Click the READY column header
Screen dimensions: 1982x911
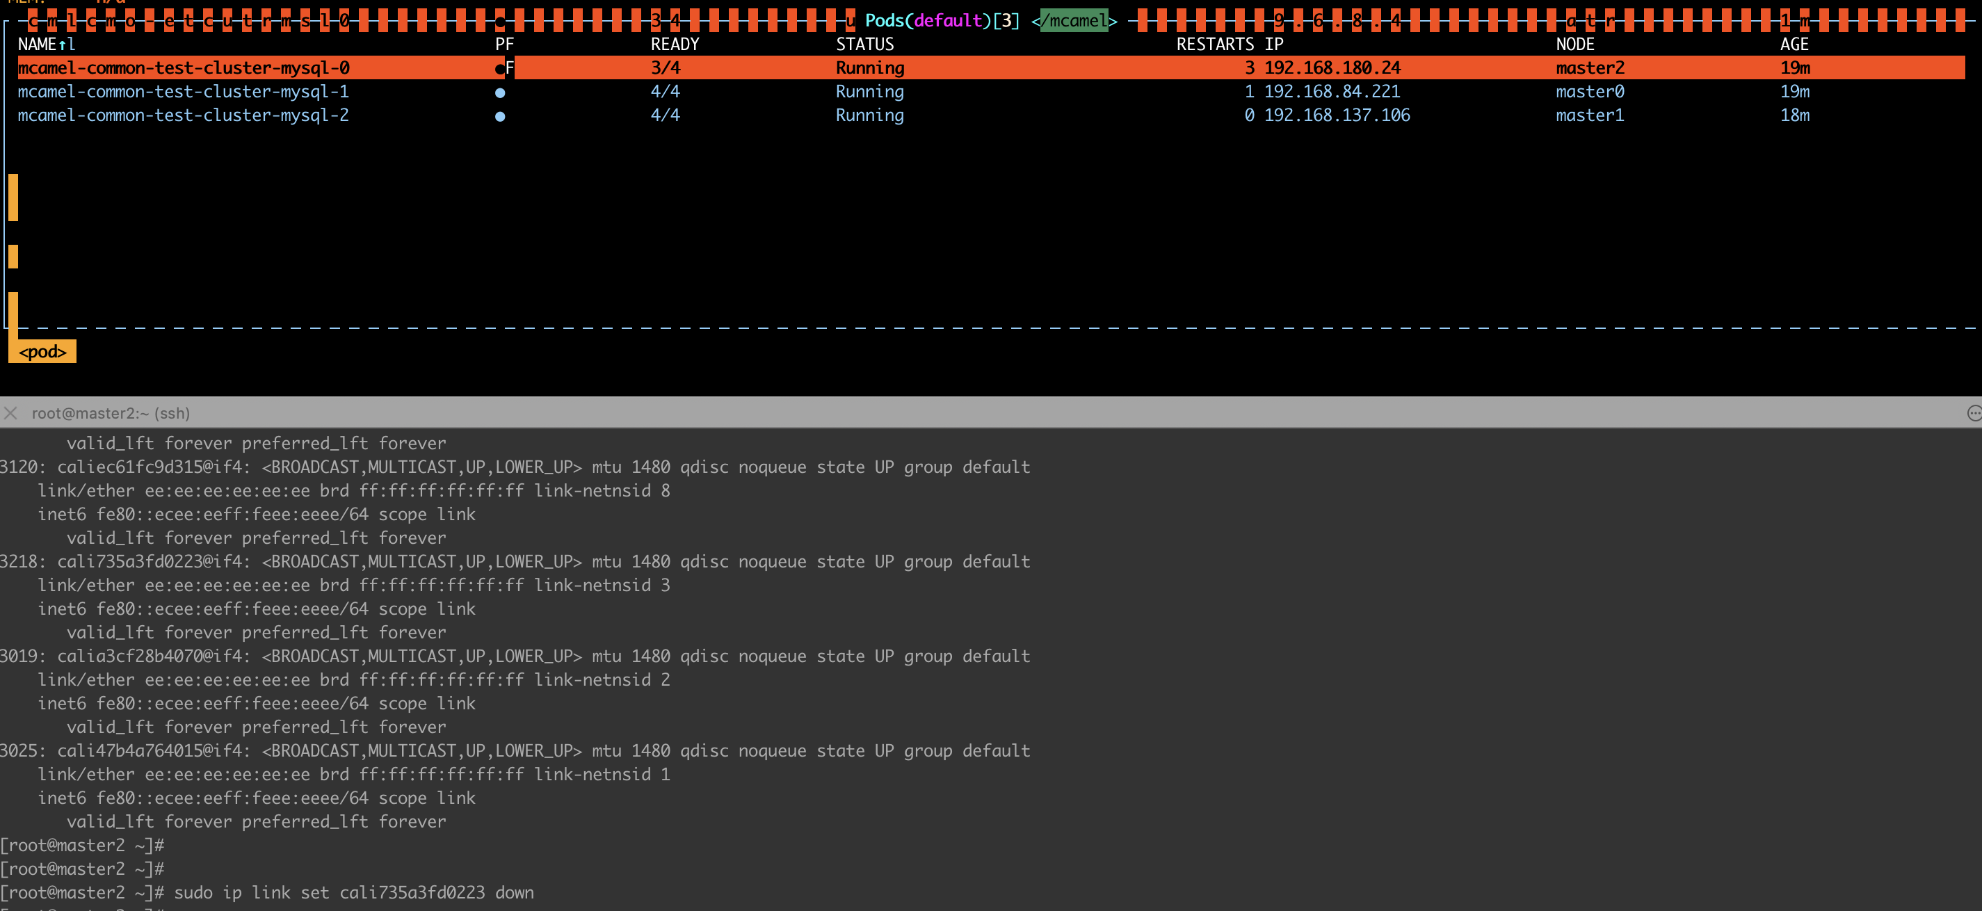(x=675, y=45)
